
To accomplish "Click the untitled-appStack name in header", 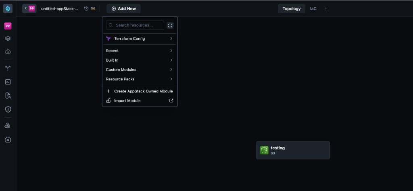I will [x=60, y=9].
